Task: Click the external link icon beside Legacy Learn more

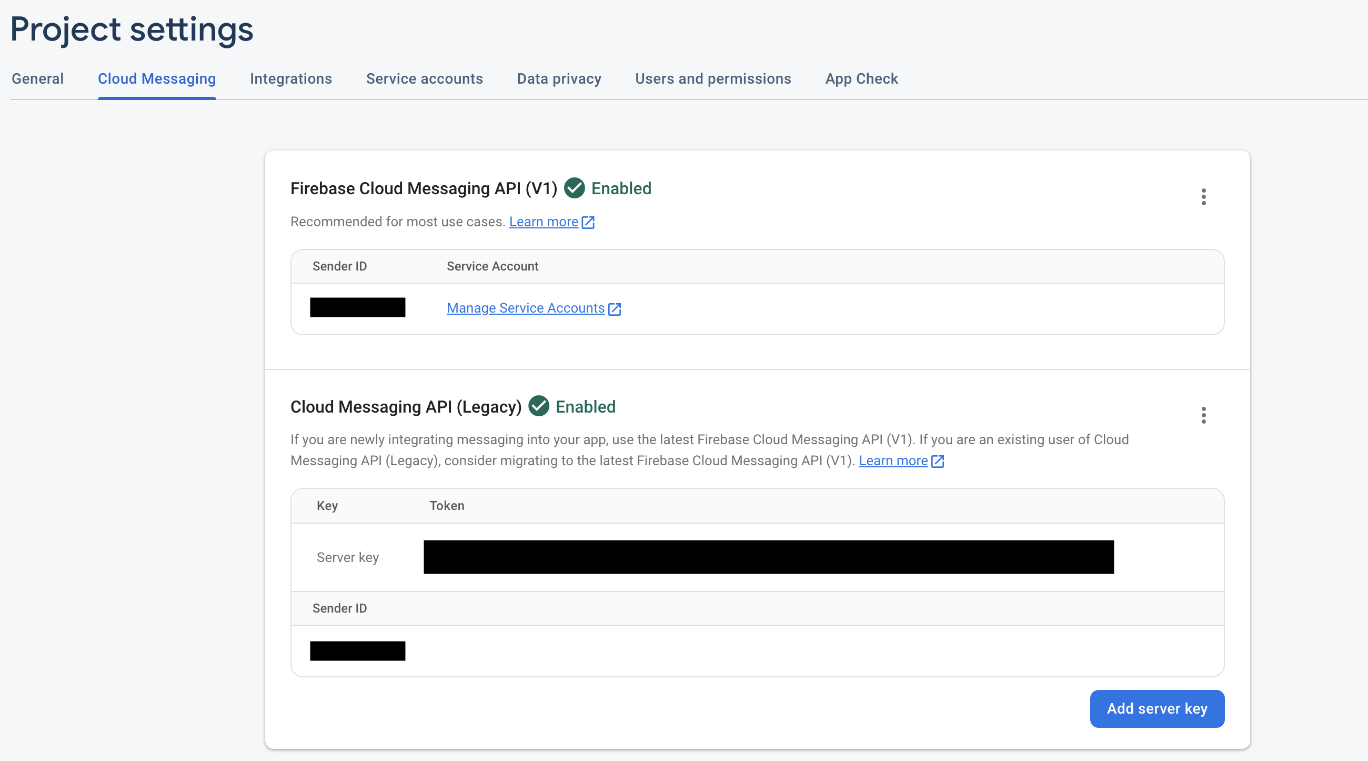Action: click(938, 462)
